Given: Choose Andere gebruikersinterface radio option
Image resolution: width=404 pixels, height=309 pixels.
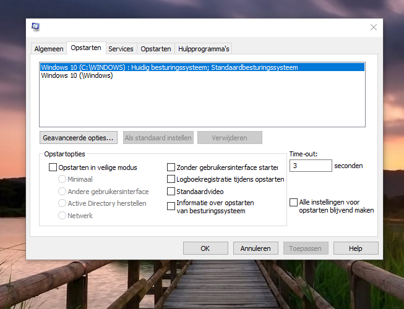Looking at the screenshot, I should pyautogui.click(x=62, y=191).
